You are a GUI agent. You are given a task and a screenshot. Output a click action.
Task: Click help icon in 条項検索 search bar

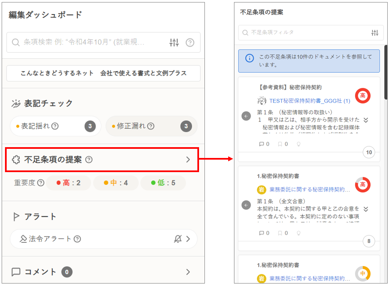click(190, 42)
